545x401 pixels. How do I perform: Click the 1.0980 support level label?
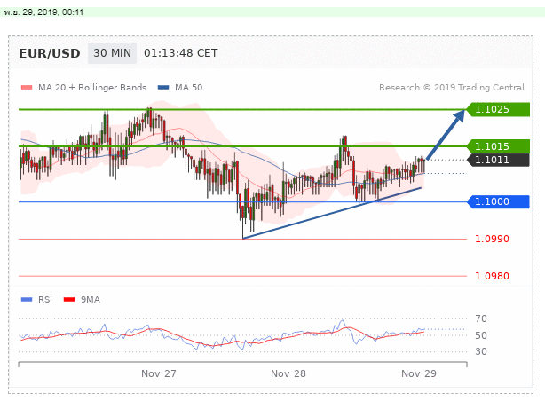coord(492,276)
